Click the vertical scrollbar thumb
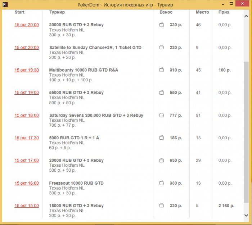Image resolution: width=252 pixels, height=225 pixels. (x=246, y=132)
